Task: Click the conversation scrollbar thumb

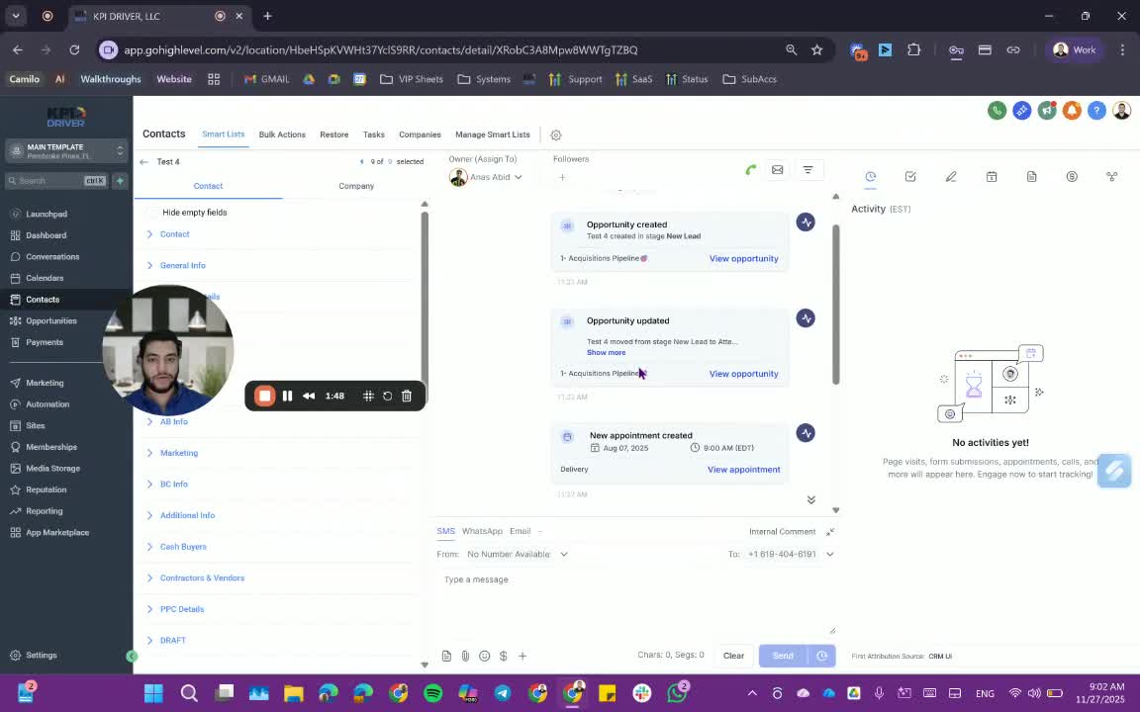Action: click(x=836, y=306)
